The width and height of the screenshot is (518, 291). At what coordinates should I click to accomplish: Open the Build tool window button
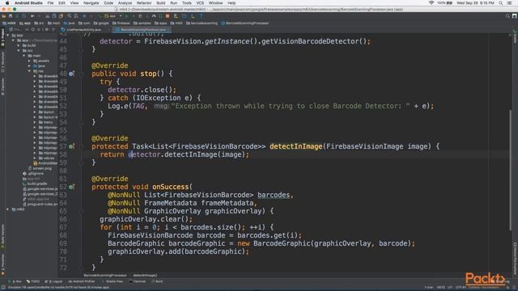coord(157,281)
